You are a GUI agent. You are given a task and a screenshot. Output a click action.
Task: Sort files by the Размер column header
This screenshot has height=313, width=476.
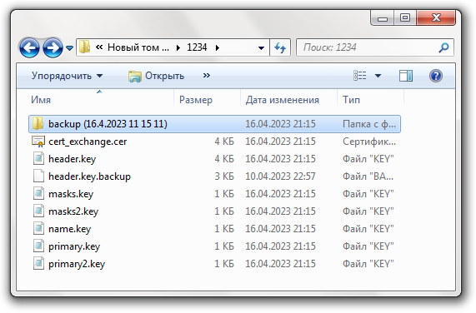(x=196, y=100)
